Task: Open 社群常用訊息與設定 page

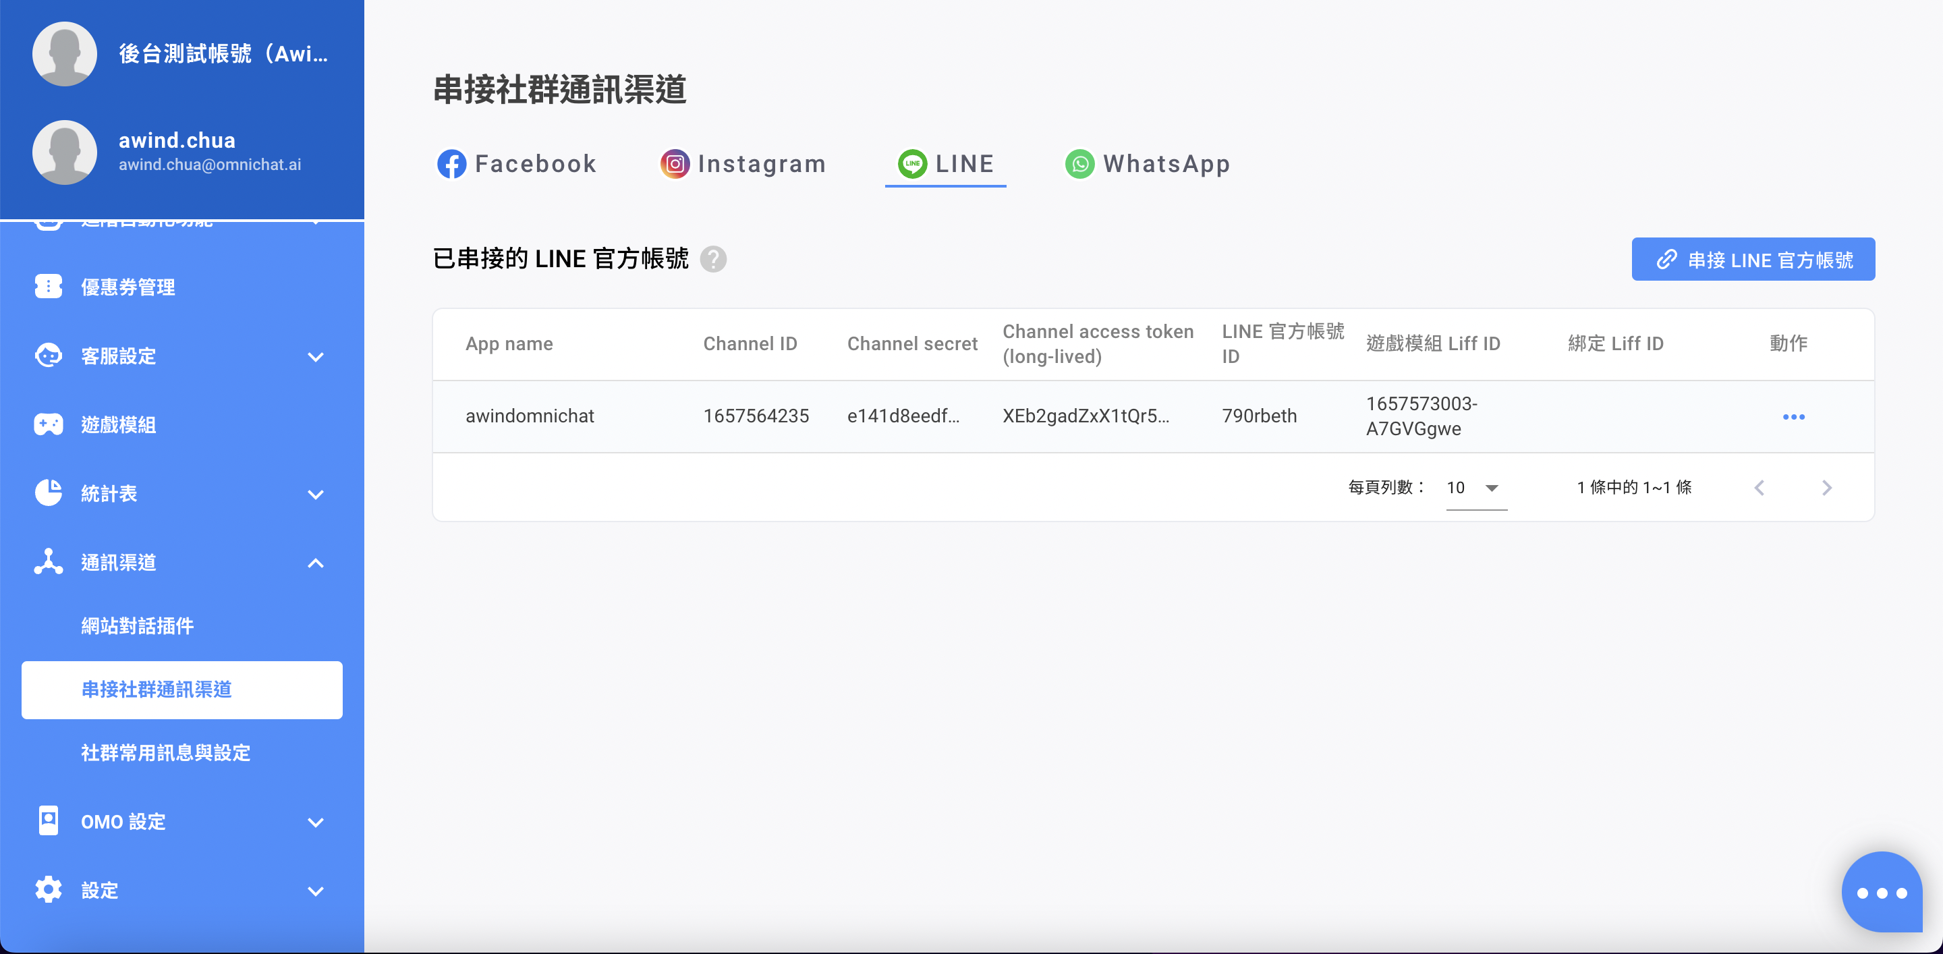Action: [165, 753]
